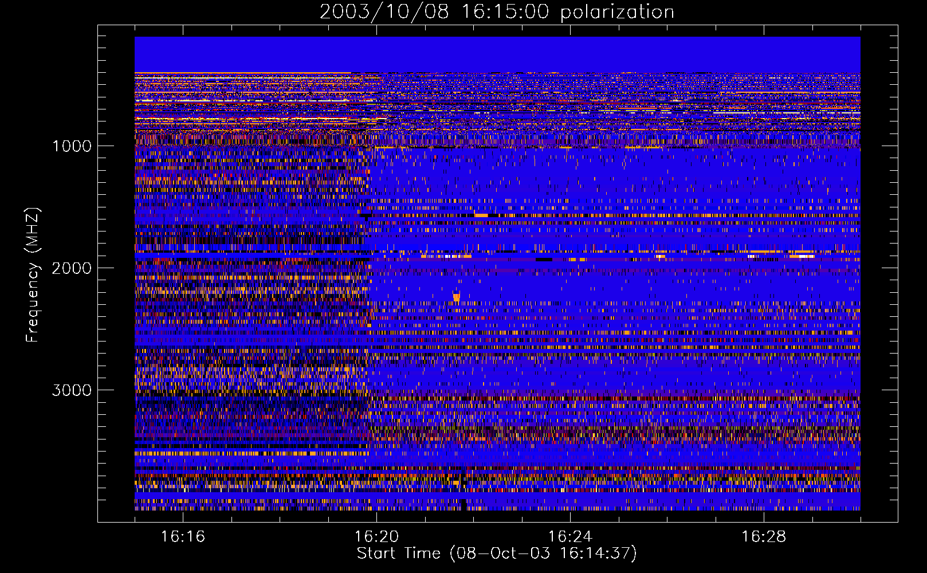The width and height of the screenshot is (927, 573).
Task: Click the solid blue band atop the spectrogram
Action: click(x=497, y=54)
